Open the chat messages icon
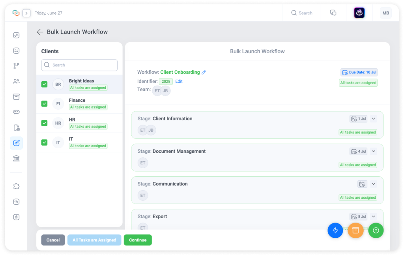The height and width of the screenshot is (256, 404). pyautogui.click(x=333, y=13)
